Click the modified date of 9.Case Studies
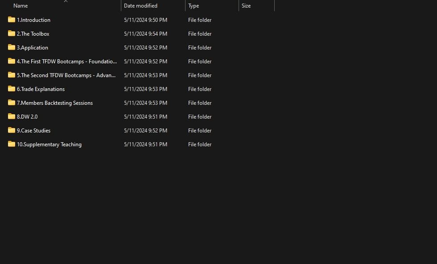 pos(145,131)
